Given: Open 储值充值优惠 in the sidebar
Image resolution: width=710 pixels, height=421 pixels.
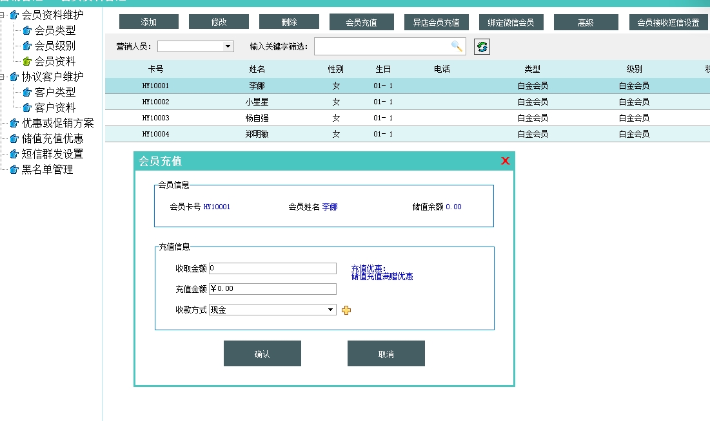Looking at the screenshot, I should tap(52, 138).
